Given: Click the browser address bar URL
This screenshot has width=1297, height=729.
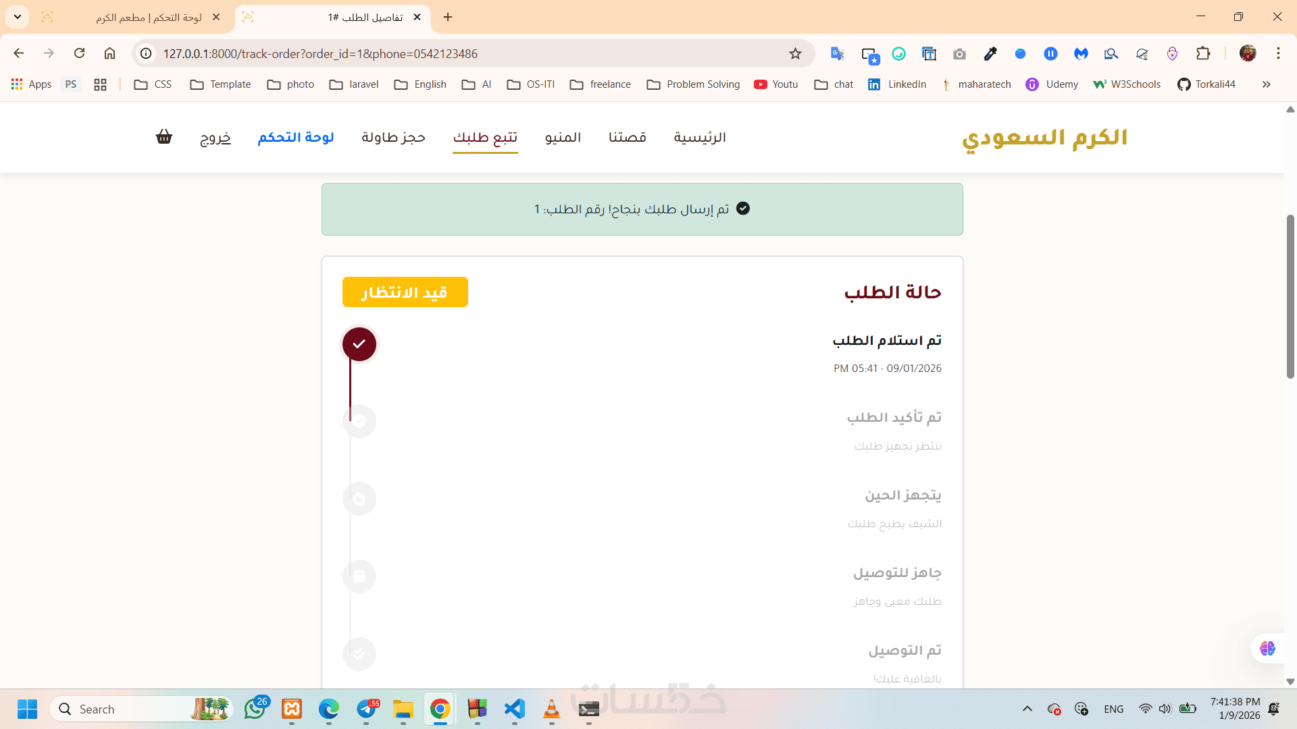Looking at the screenshot, I should point(320,54).
